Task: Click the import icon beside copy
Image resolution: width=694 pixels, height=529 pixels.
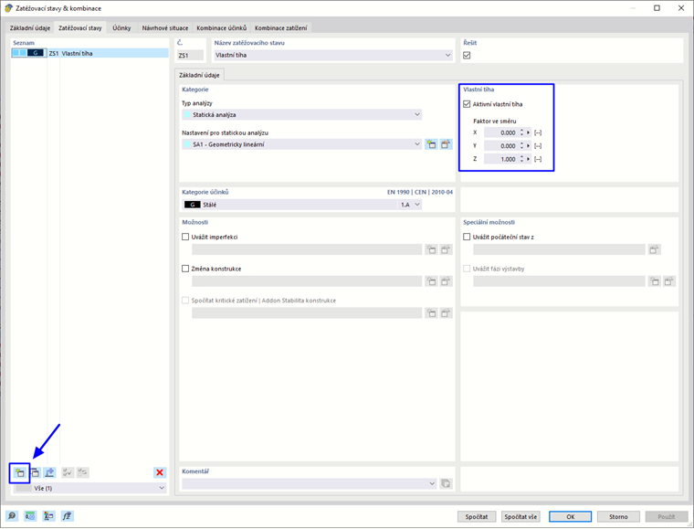Action: [49, 472]
